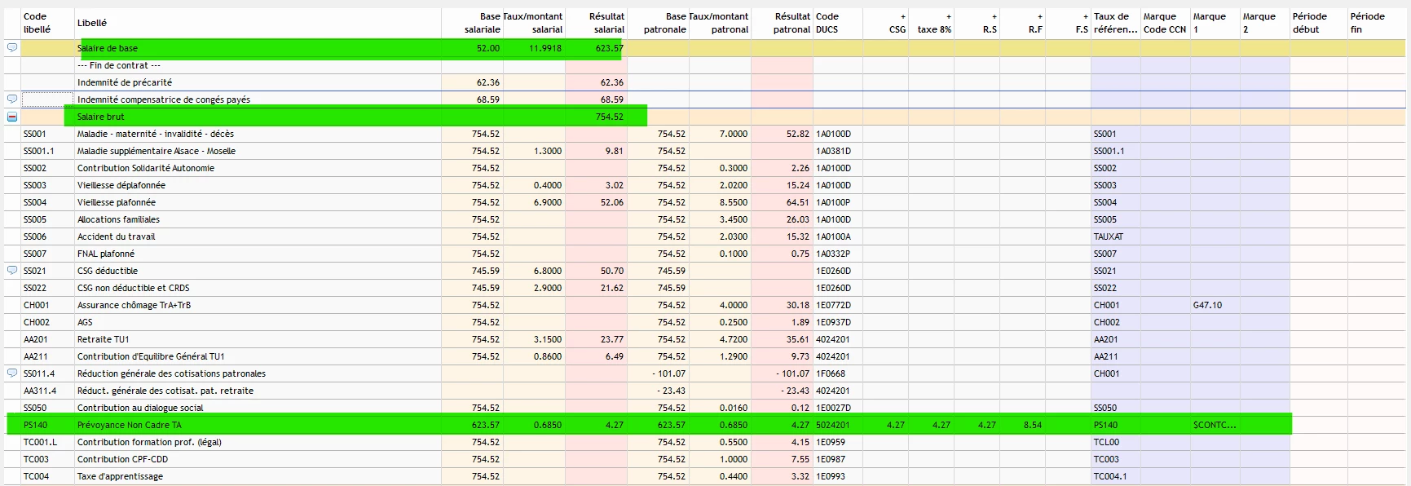Screen dimensions: 1411x486
Task: Click the Période début column header
Action: [1309, 23]
